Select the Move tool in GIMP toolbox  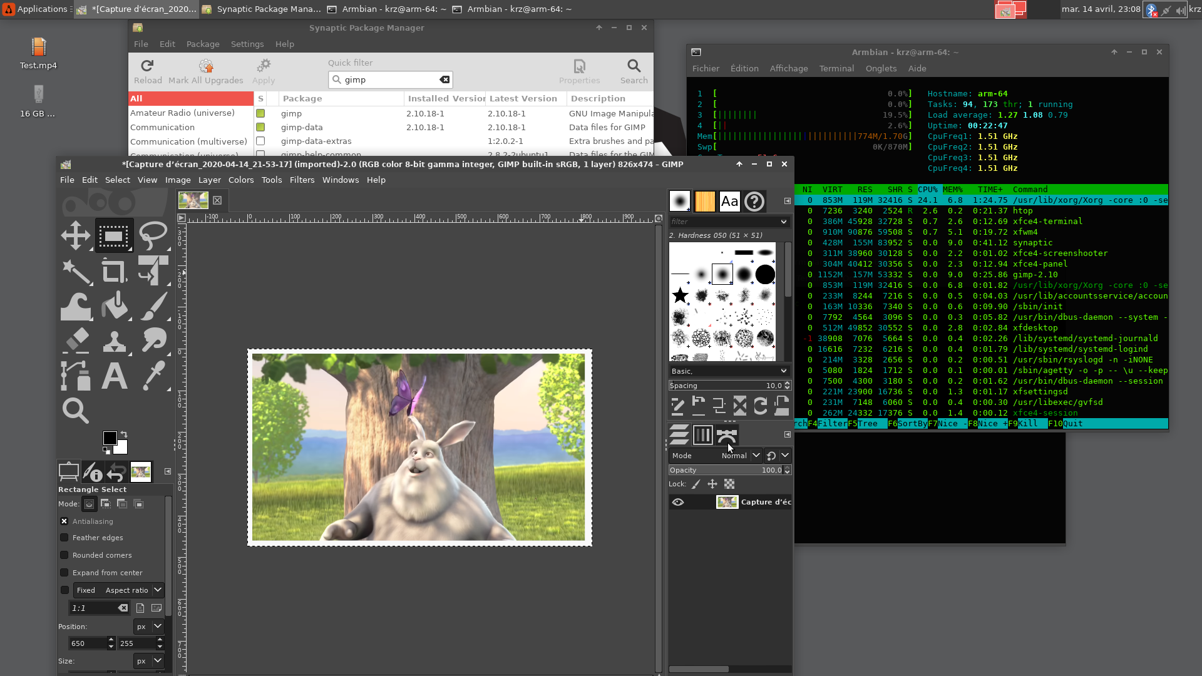[76, 236]
